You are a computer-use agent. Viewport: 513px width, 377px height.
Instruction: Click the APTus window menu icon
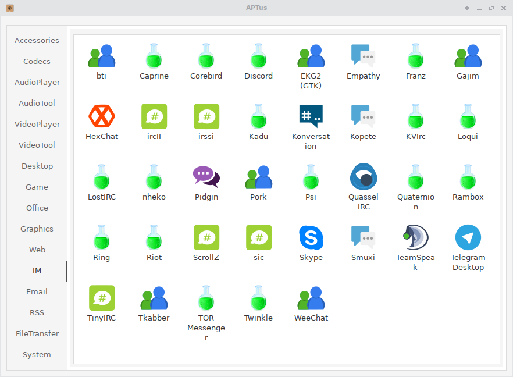click(10, 8)
